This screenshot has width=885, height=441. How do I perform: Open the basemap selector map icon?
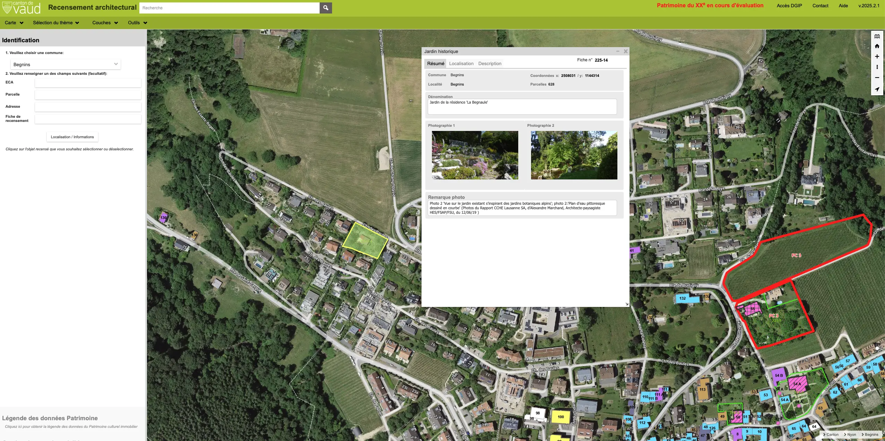877,36
